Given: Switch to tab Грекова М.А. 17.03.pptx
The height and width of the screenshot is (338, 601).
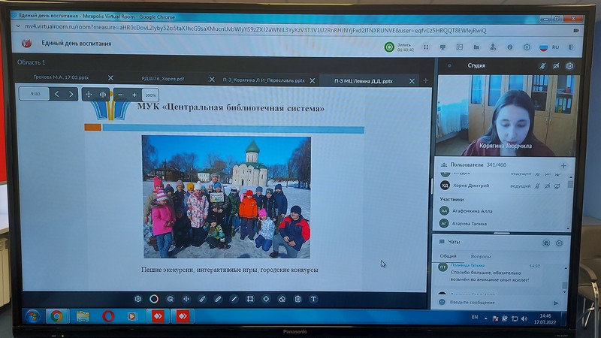Looking at the screenshot, I should pyautogui.click(x=61, y=77).
